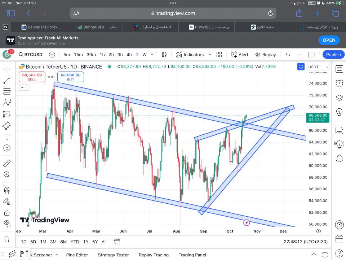Open the help center question icon
Image resolution: width=346 pixels, height=260 pixels.
pyautogui.click(x=339, y=253)
